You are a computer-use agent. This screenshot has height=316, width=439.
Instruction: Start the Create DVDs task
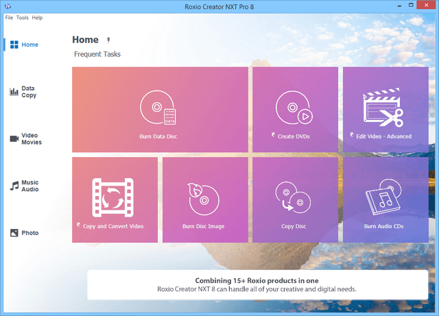[x=295, y=110]
